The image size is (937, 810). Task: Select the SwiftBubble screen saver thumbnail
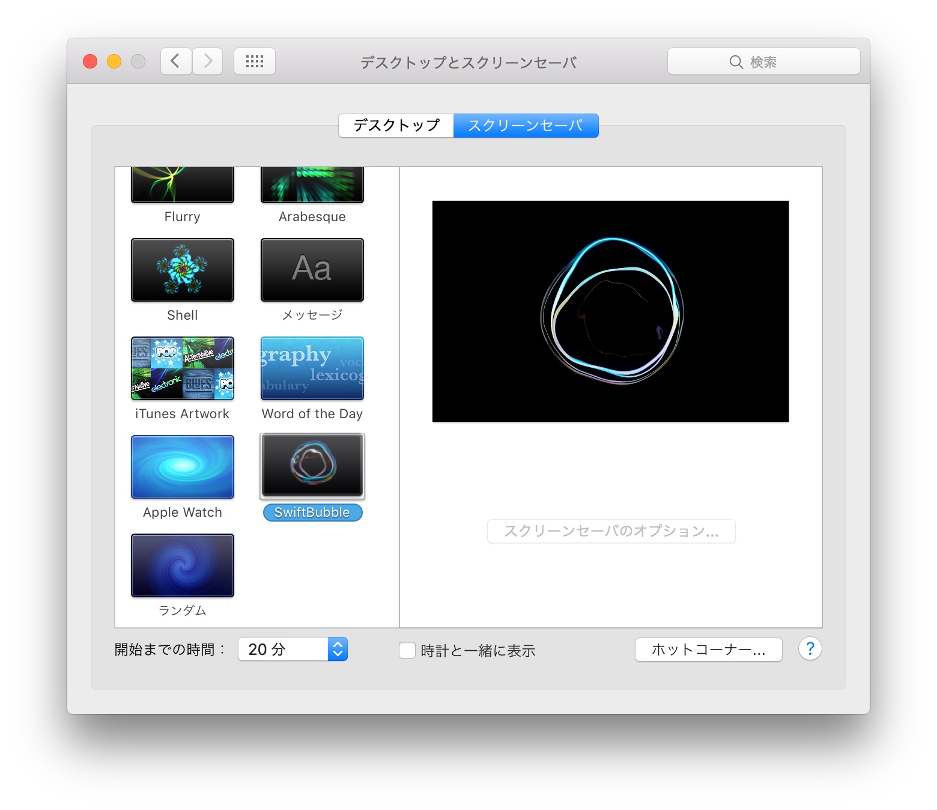click(312, 466)
